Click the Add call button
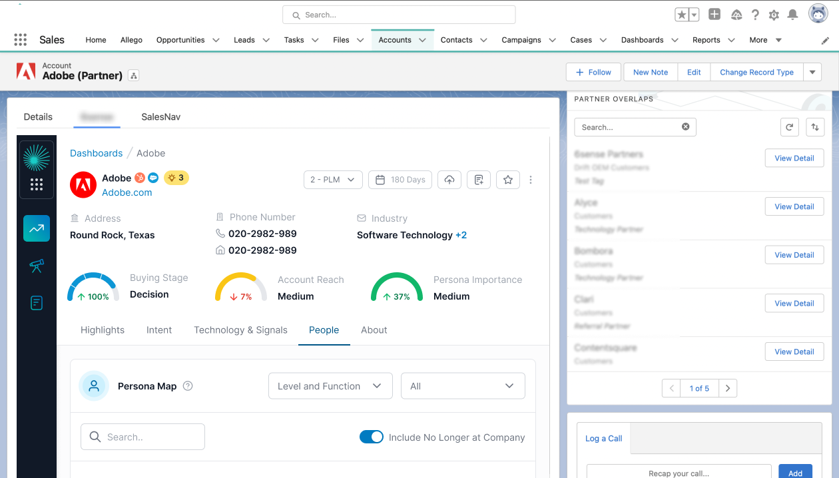This screenshot has width=839, height=478. [x=795, y=473]
